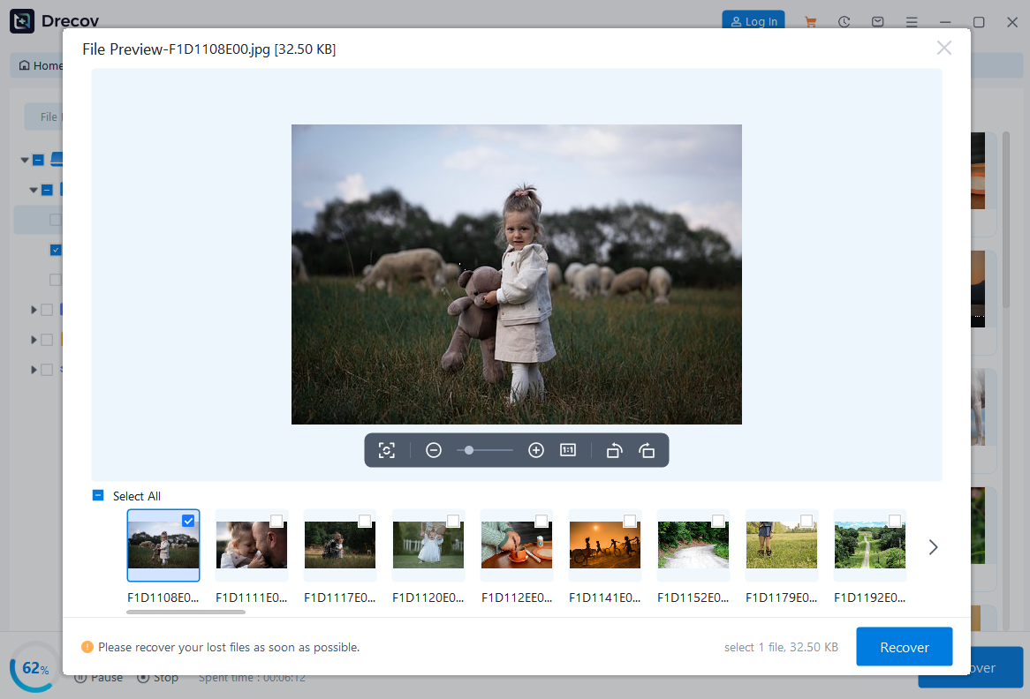Image resolution: width=1030 pixels, height=699 pixels.
Task: Show image at 1:1 actual size
Action: 568,450
